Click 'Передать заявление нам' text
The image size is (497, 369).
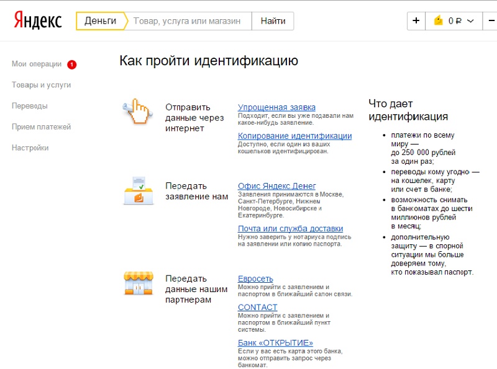point(196,191)
